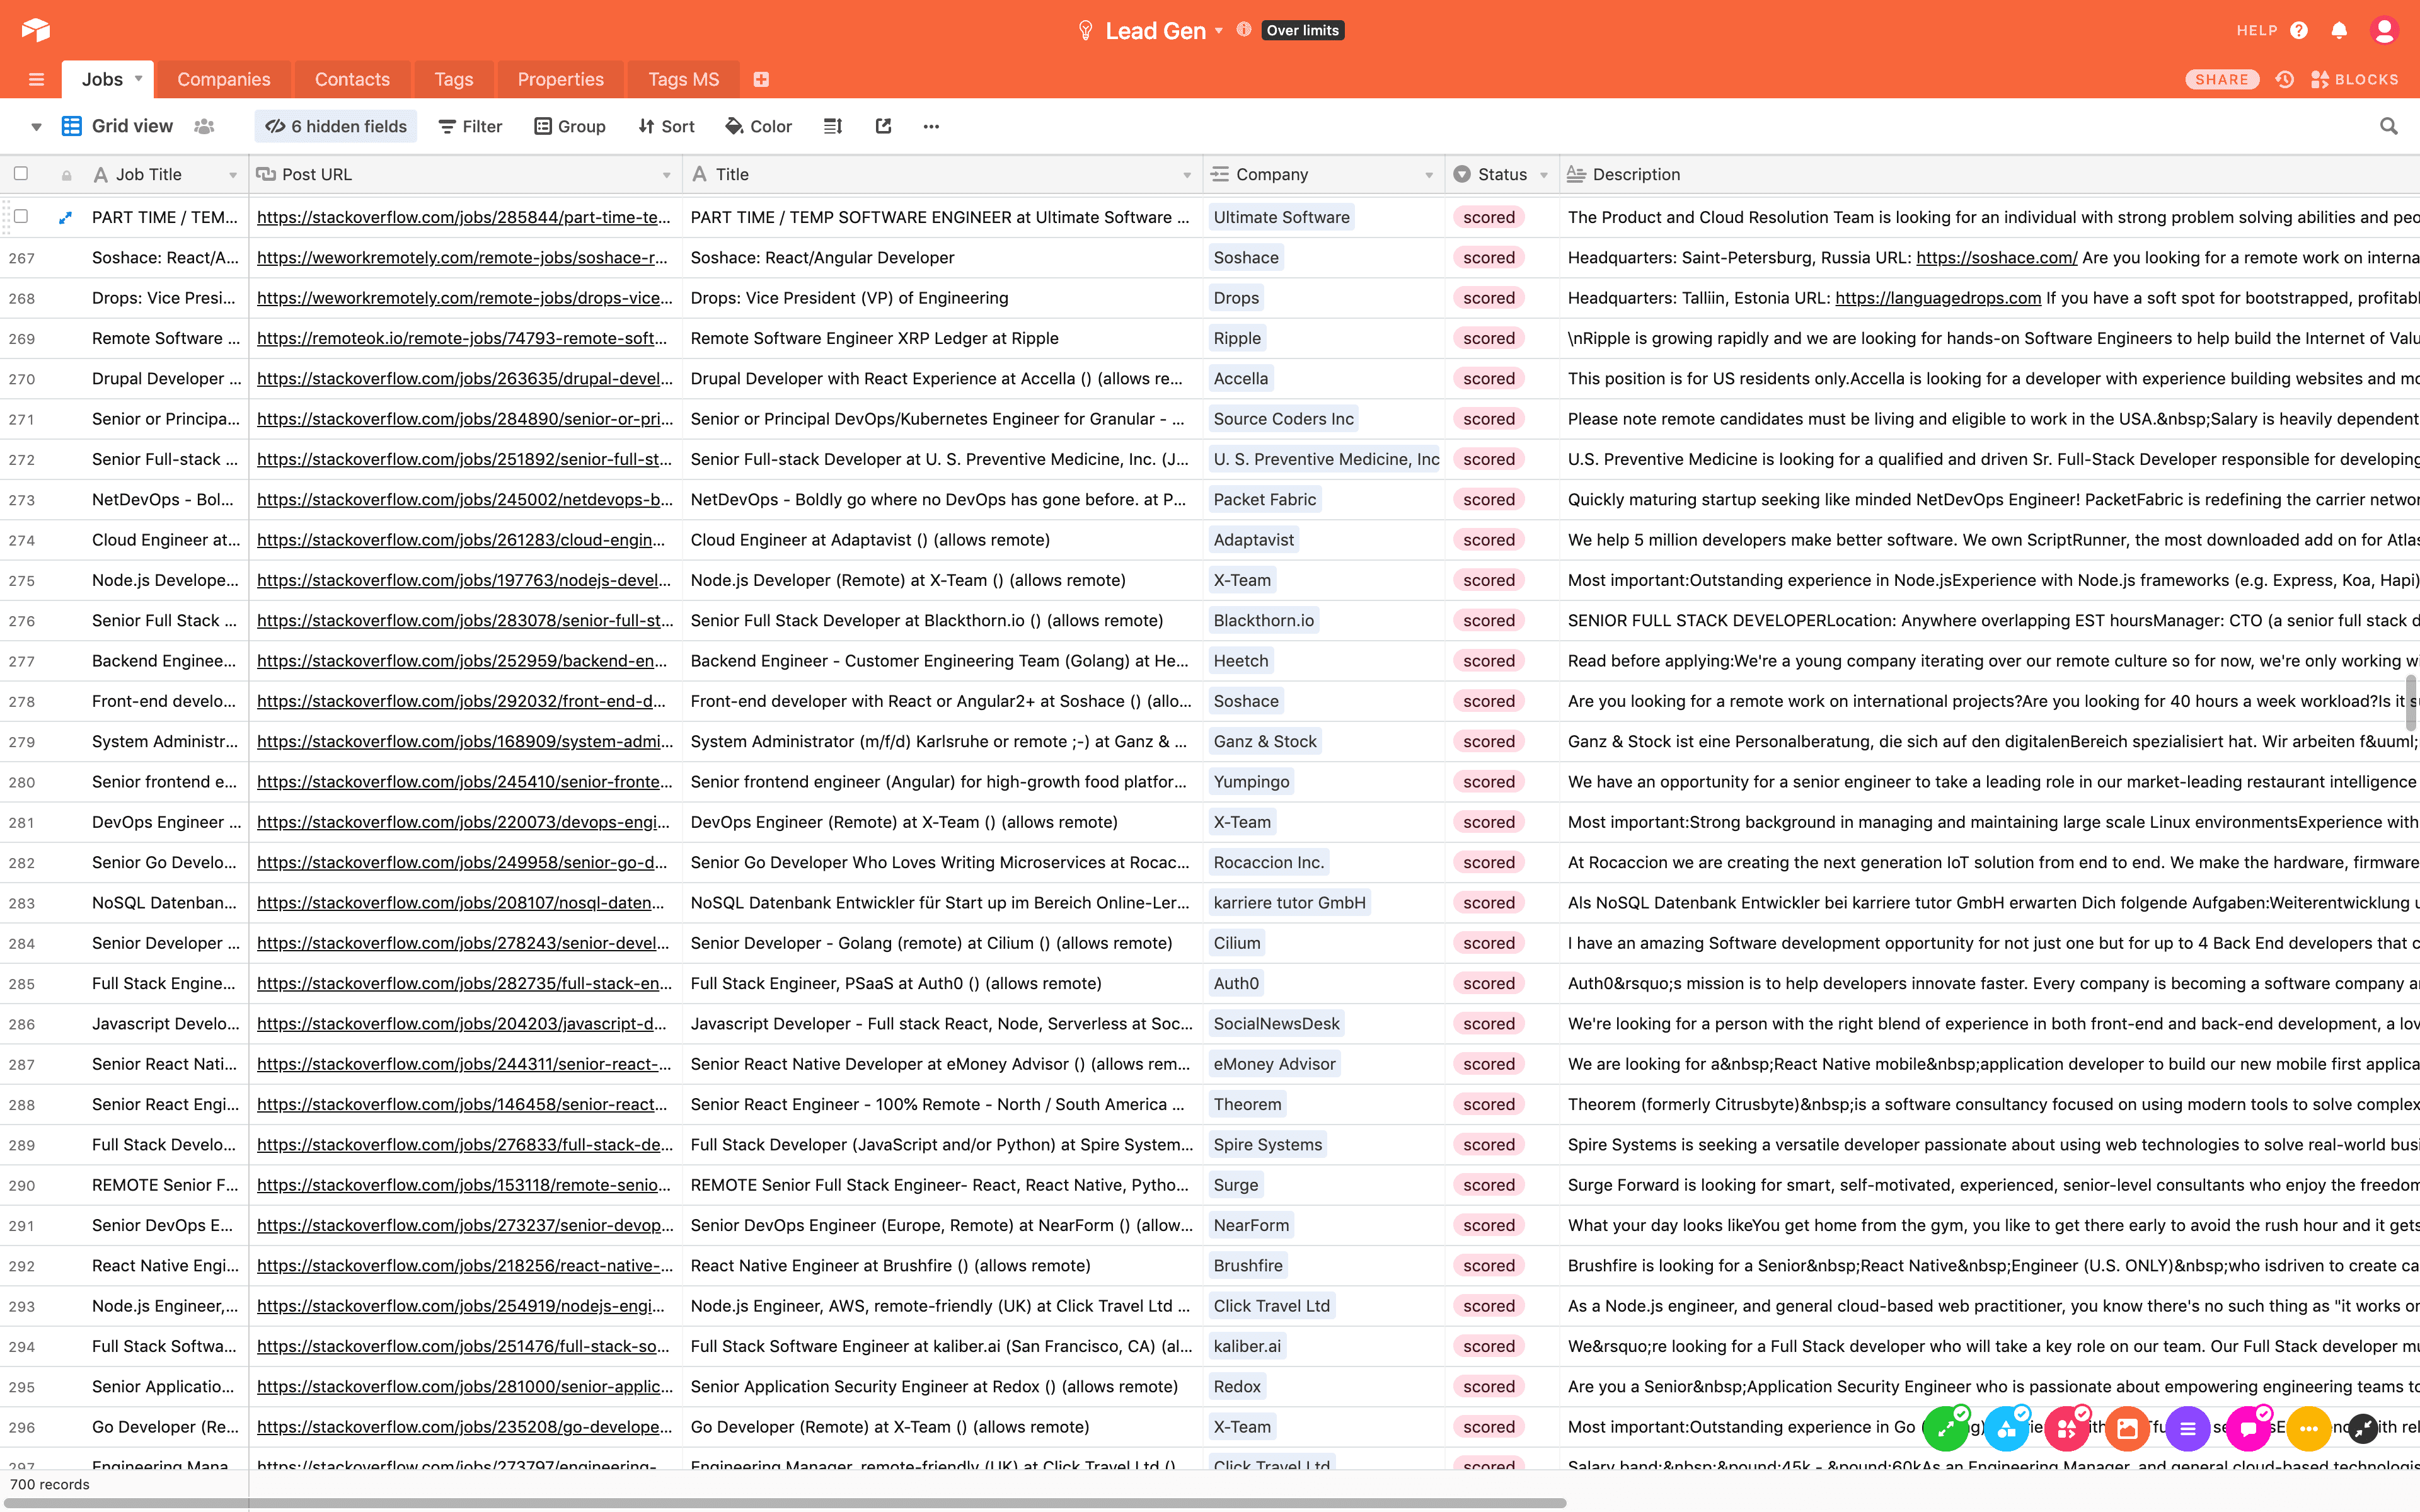Tick the checkbox for PART TIME row

pos(21,216)
